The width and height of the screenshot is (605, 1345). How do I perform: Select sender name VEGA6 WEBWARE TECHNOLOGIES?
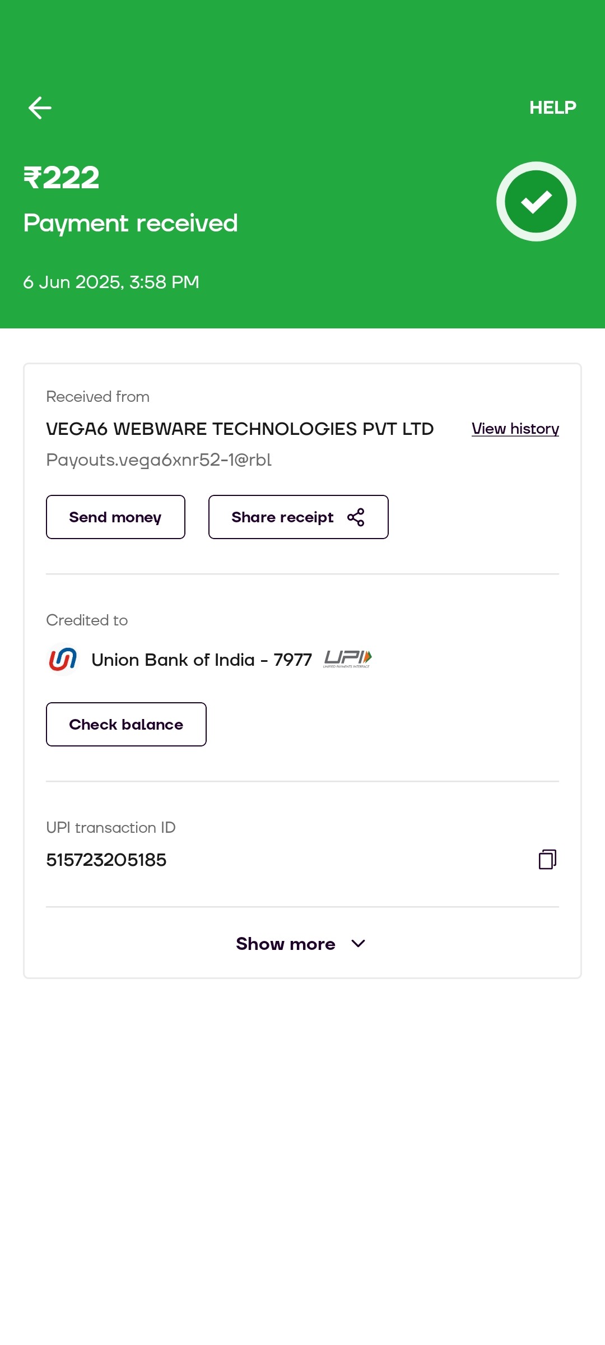pyautogui.click(x=240, y=429)
